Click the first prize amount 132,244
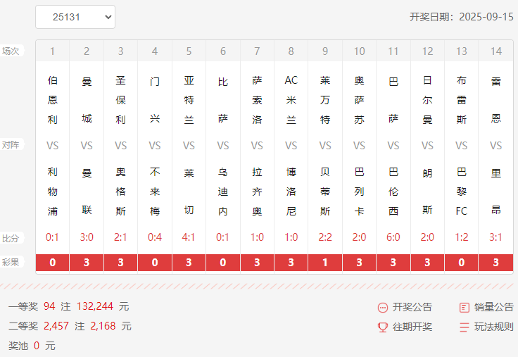Image resolution: width=518 pixels, height=357 pixels. pyautogui.click(x=95, y=306)
